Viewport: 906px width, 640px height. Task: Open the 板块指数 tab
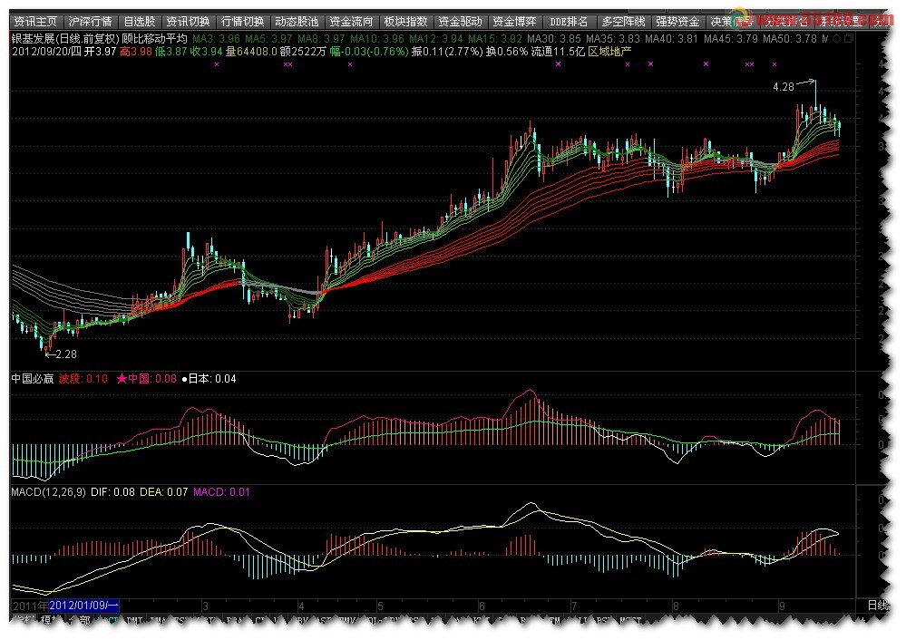[x=405, y=22]
